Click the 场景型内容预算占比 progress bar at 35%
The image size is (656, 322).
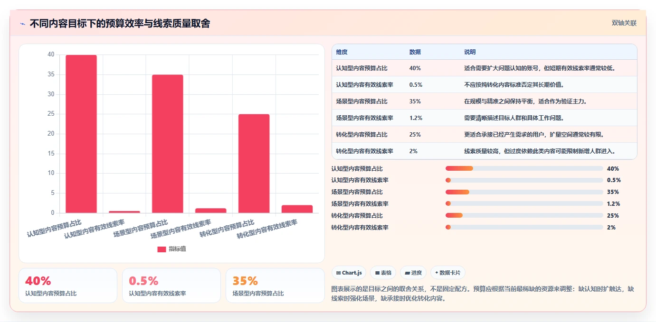524,192
